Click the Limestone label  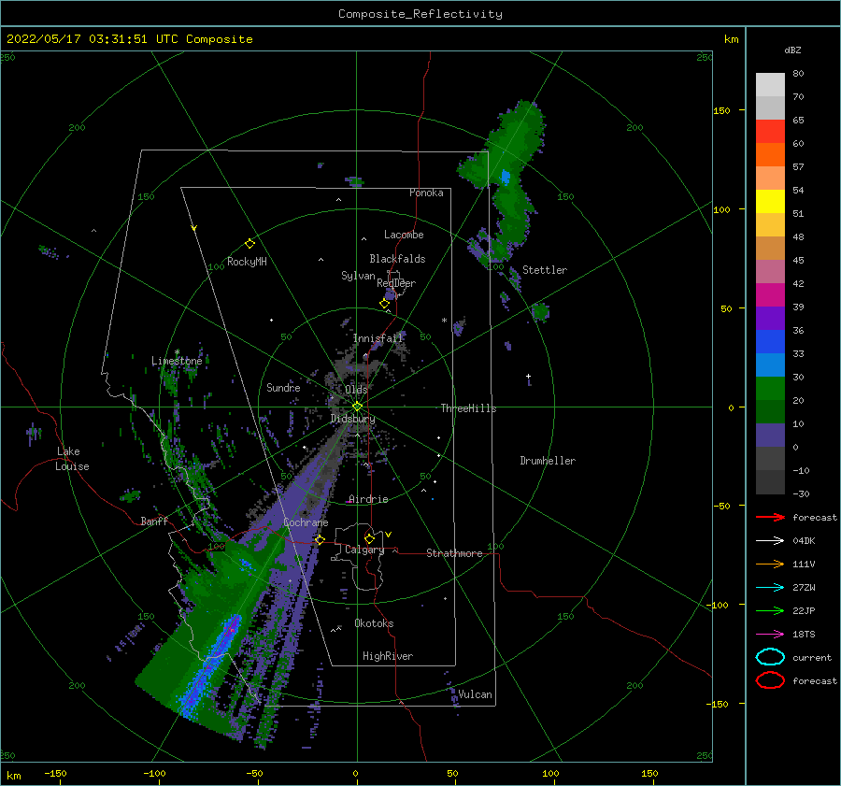(x=177, y=361)
